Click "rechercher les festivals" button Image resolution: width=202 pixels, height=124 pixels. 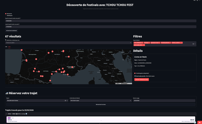tap(11, 30)
